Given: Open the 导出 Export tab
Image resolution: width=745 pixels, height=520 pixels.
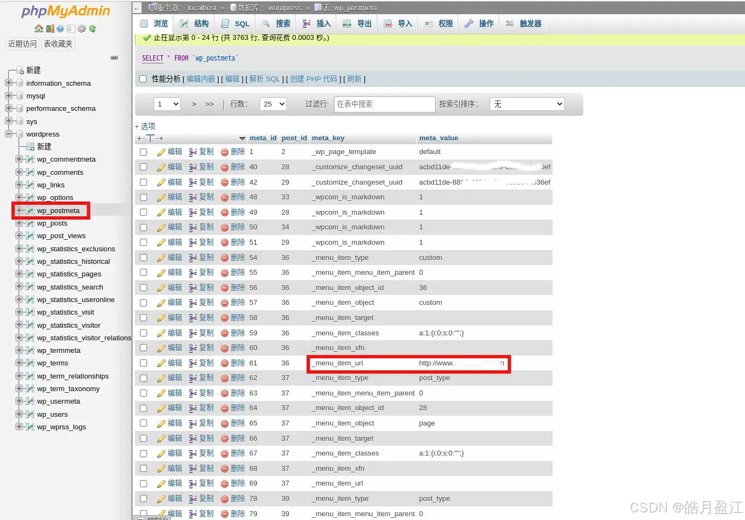Looking at the screenshot, I should coord(357,24).
